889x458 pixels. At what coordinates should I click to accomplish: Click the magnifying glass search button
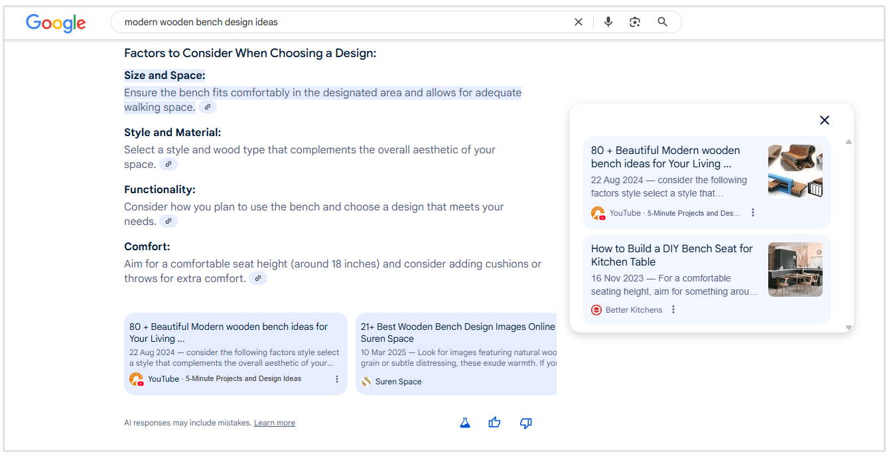point(662,22)
